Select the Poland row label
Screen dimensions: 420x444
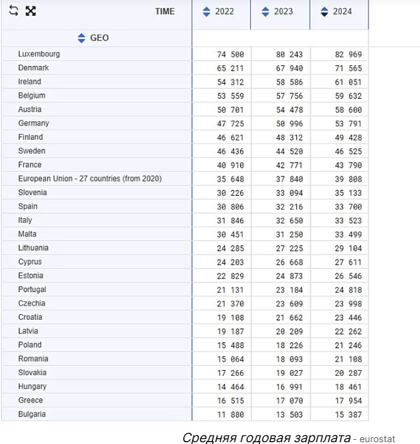(31, 345)
